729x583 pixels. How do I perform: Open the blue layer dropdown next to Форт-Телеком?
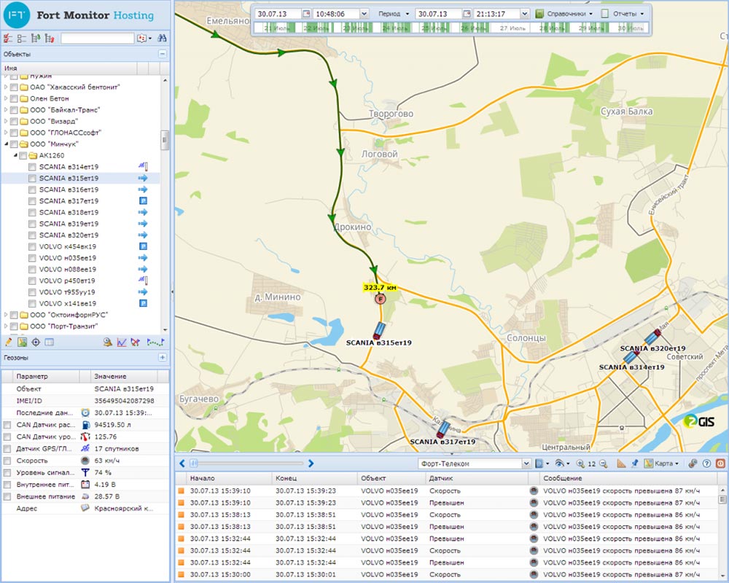[x=542, y=463]
